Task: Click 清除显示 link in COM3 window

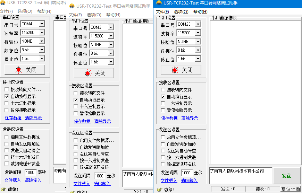Action: [103, 121]
